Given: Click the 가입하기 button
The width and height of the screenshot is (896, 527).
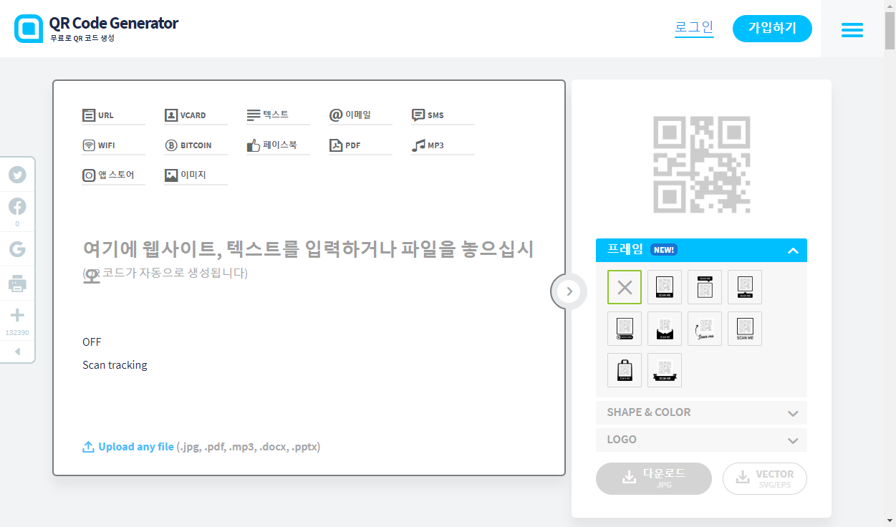Looking at the screenshot, I should 772,29.
